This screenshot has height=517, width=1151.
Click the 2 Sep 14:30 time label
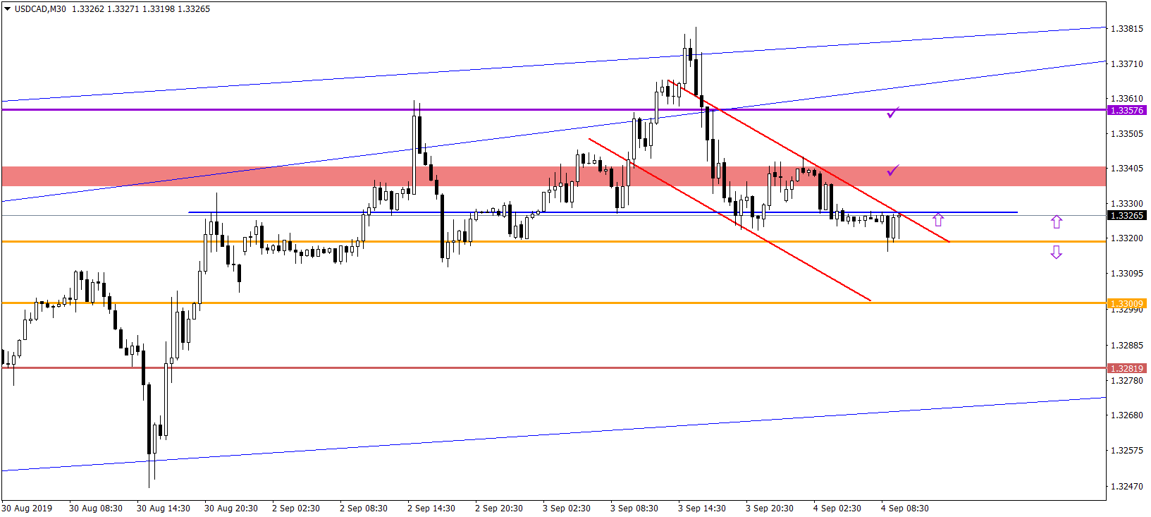(x=431, y=509)
